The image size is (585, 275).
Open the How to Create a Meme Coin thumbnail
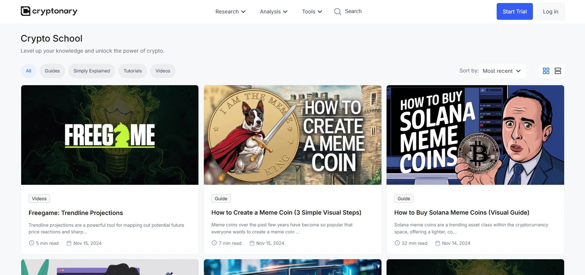point(292,135)
